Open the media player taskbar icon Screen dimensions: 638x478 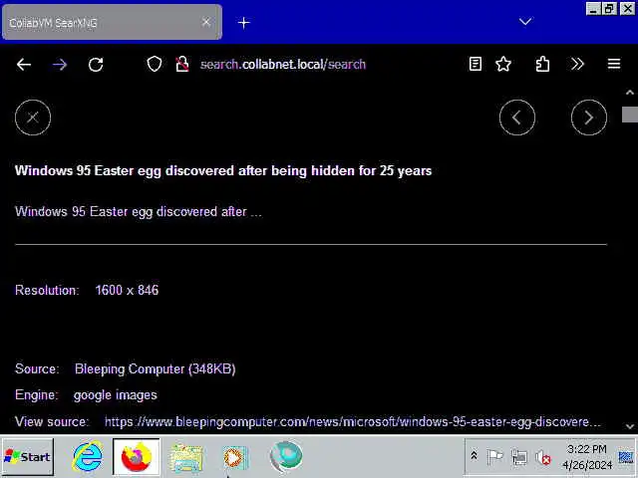[235, 458]
